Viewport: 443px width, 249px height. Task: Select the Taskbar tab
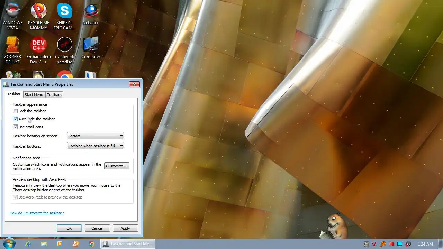click(14, 94)
